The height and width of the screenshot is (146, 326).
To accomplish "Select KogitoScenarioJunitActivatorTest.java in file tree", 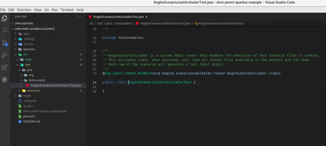I will point(48,85).
